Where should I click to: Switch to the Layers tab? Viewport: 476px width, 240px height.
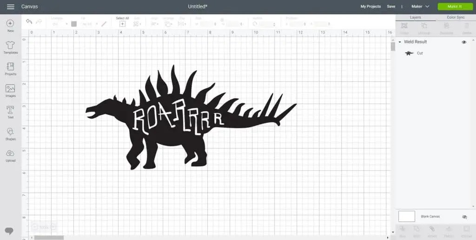point(415,18)
